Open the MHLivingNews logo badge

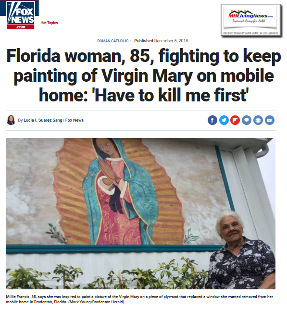point(251,20)
